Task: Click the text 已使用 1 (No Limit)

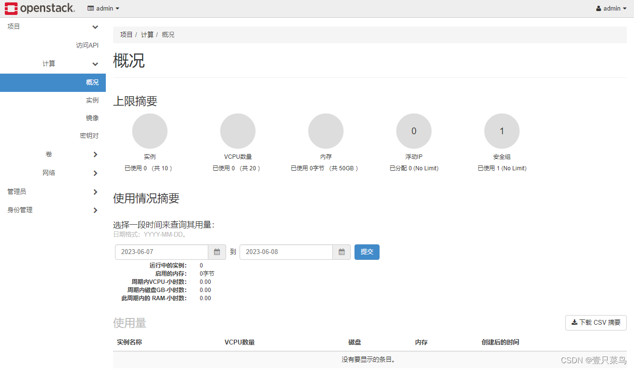Action: click(x=502, y=168)
